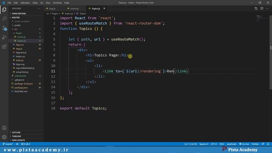Open the File menu

click(x=9, y=3)
